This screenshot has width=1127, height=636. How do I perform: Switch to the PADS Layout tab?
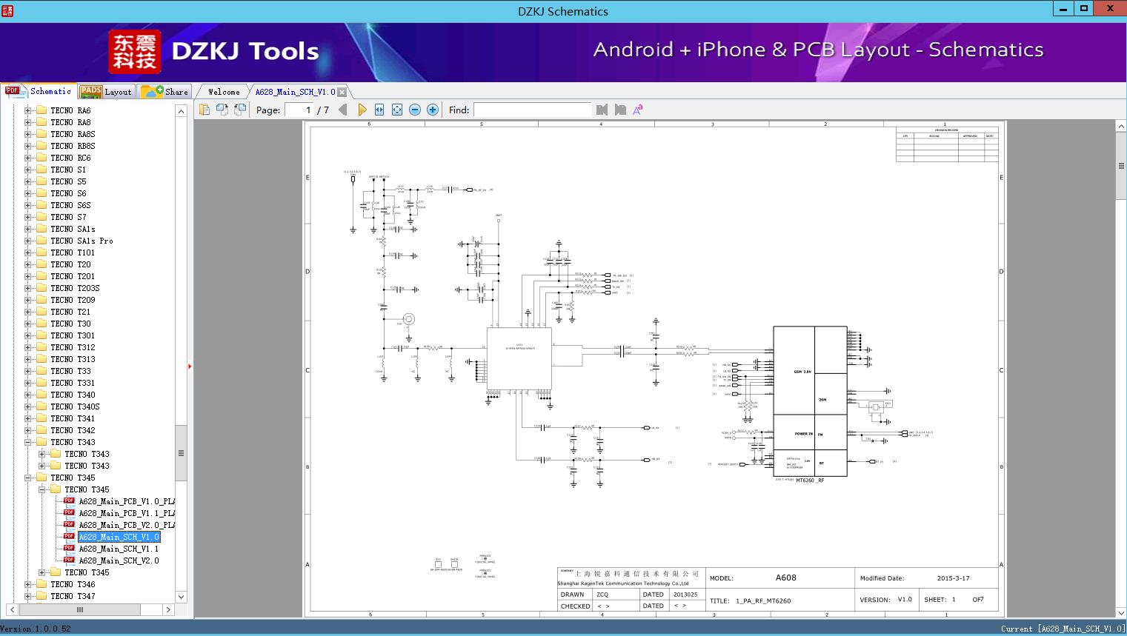click(x=106, y=91)
